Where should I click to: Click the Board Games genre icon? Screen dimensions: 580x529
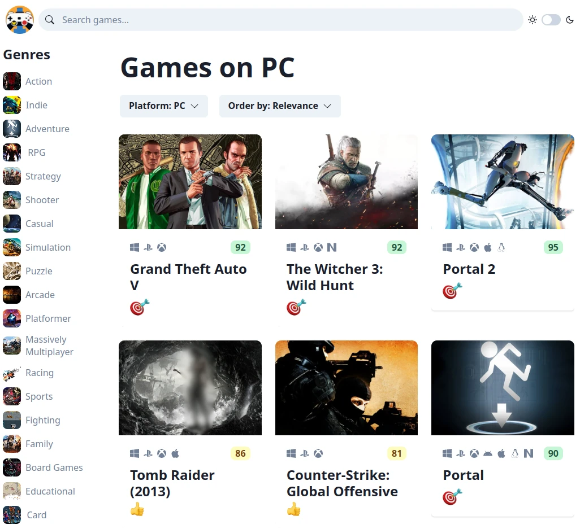click(12, 467)
